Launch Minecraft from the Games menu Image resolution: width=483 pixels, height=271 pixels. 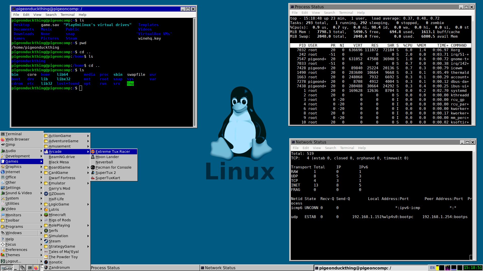(57, 215)
